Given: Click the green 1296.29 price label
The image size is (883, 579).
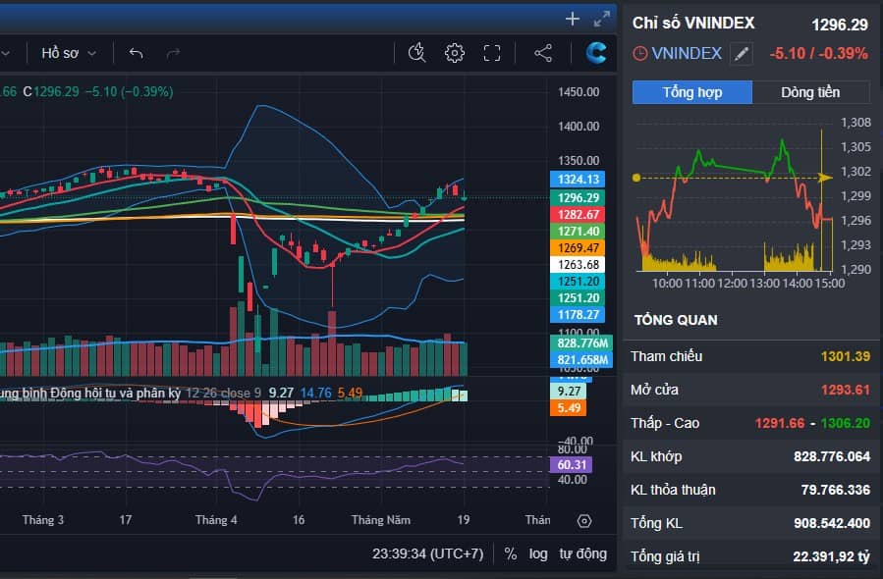Looking at the screenshot, I should 578,197.
